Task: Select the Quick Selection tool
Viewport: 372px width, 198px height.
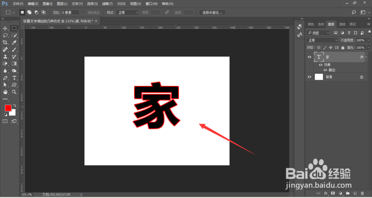Action: tap(14, 36)
